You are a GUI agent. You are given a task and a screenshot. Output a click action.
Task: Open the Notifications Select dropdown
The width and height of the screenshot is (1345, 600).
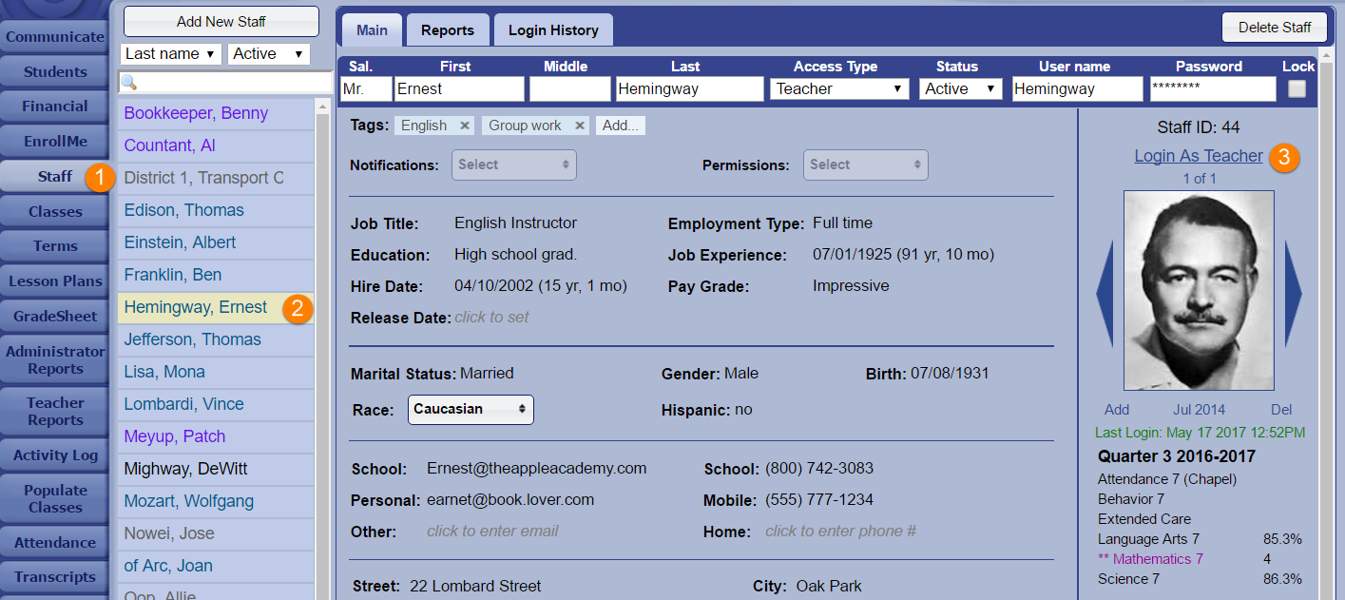(513, 165)
